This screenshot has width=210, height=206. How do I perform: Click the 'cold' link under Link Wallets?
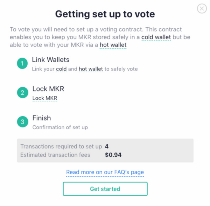coord(61,69)
